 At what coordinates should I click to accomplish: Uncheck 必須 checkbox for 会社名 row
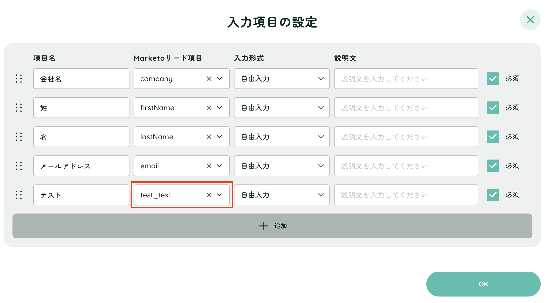click(493, 79)
